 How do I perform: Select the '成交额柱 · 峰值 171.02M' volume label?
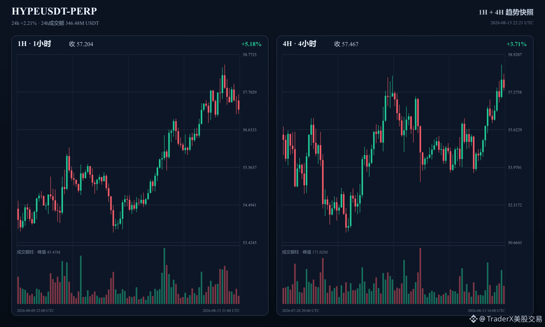point(305,252)
